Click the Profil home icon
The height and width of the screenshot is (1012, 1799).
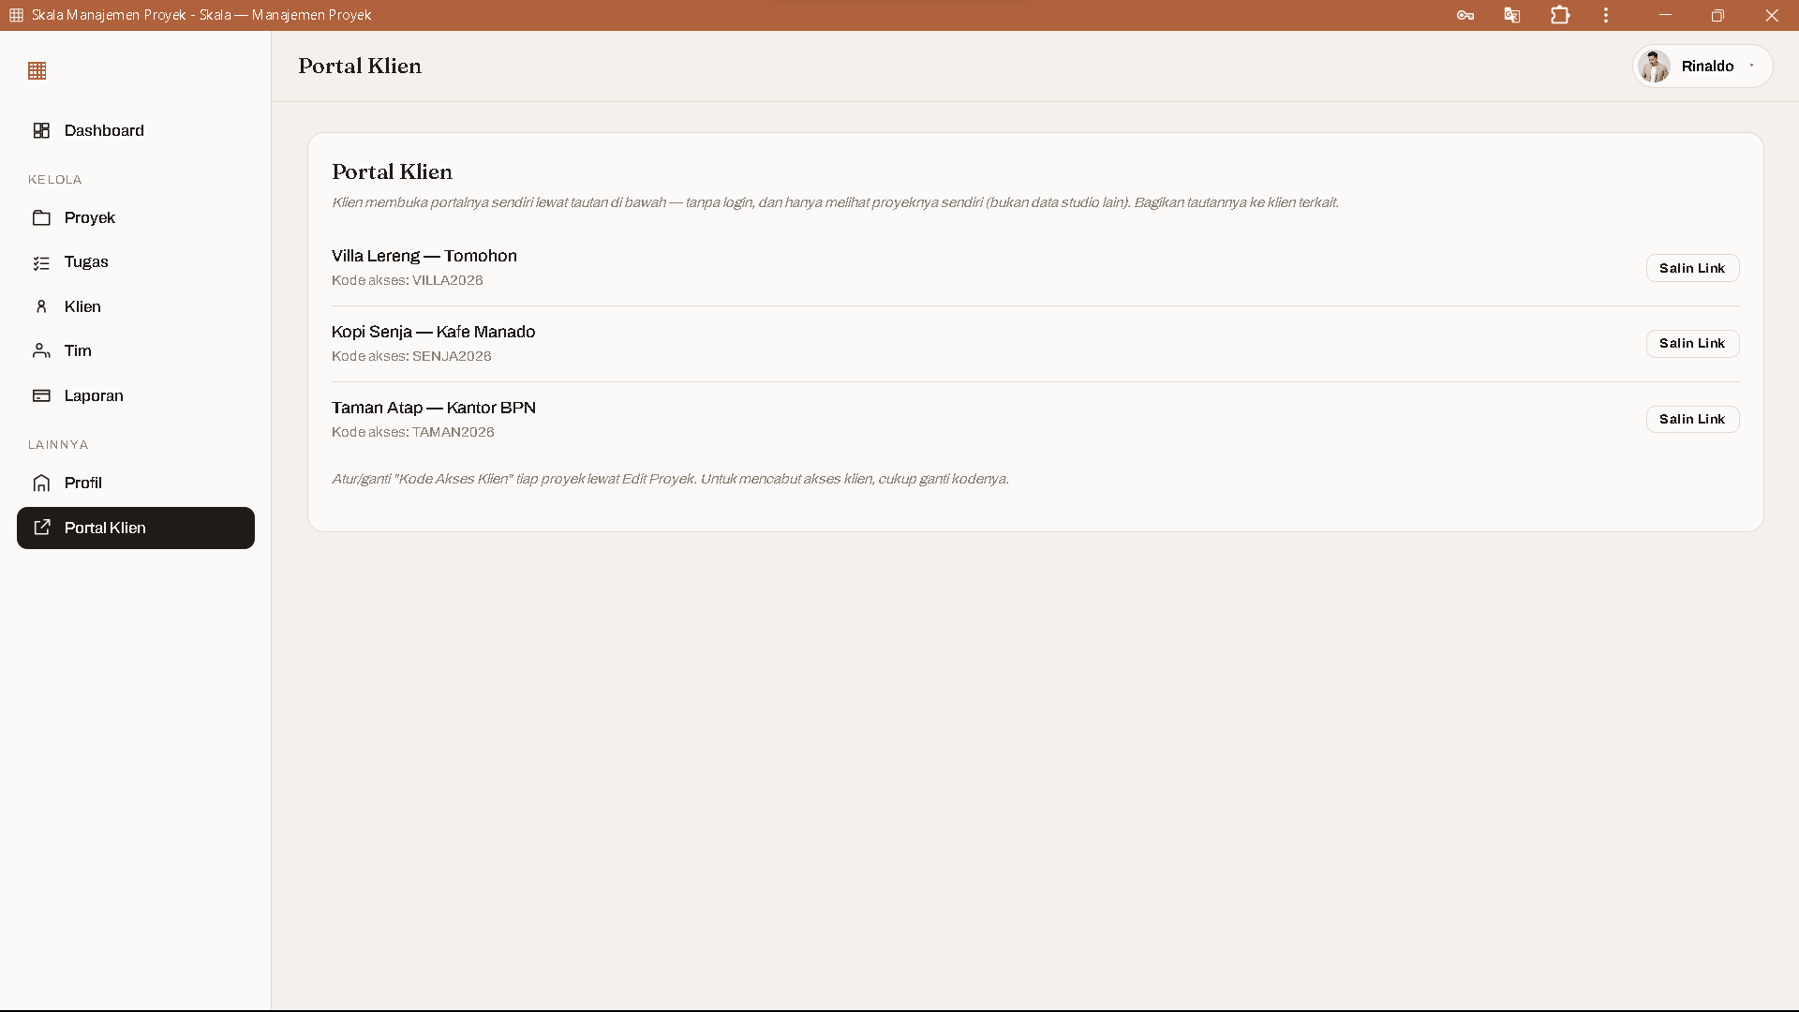coord(41,483)
